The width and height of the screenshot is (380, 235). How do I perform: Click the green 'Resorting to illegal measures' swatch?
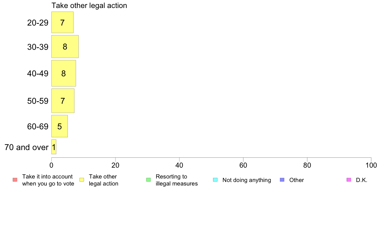coord(148,180)
